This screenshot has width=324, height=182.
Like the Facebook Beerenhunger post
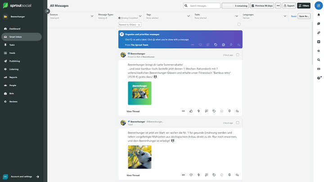(191, 111)
